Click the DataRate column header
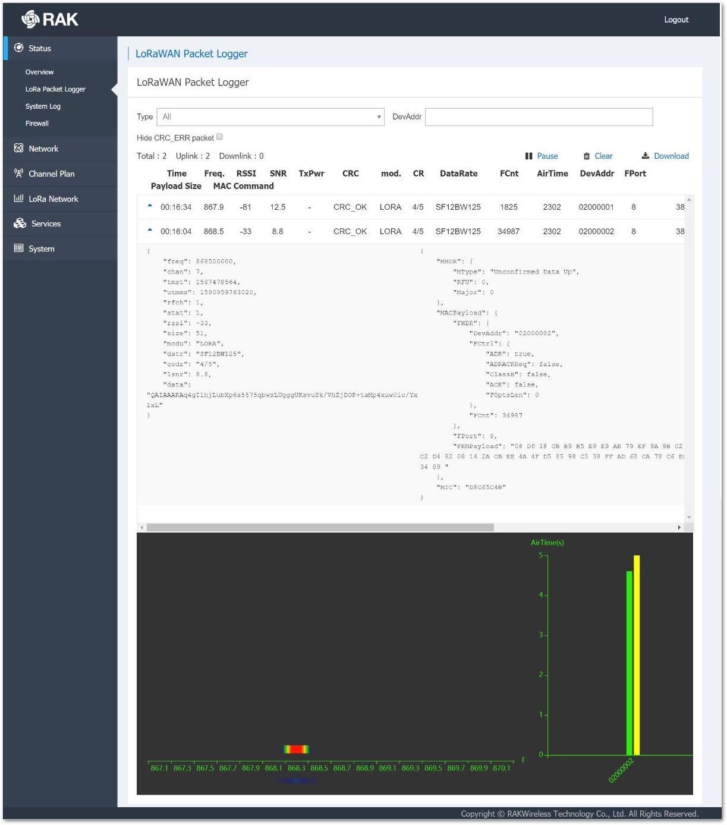727x825 pixels. click(458, 174)
